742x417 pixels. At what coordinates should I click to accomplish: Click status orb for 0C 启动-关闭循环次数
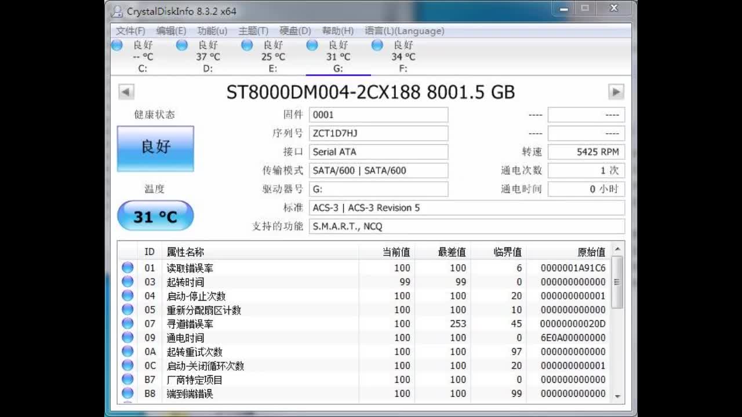click(128, 365)
